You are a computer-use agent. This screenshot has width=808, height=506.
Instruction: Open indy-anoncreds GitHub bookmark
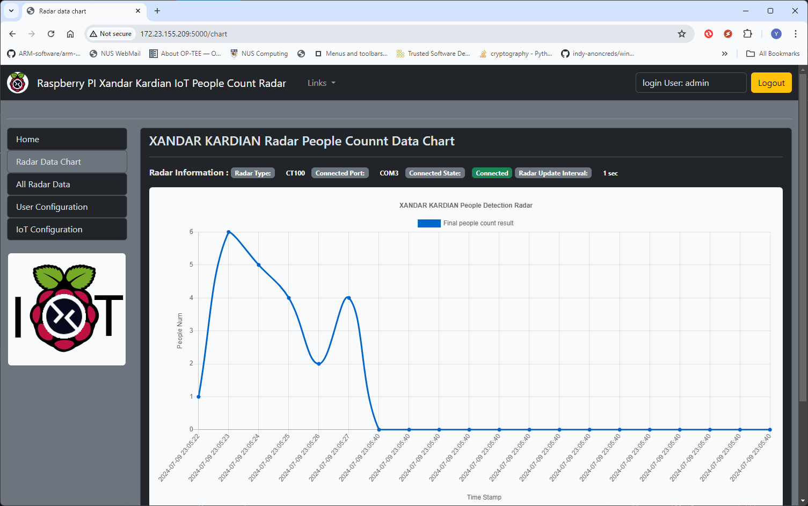pyautogui.click(x=598, y=54)
